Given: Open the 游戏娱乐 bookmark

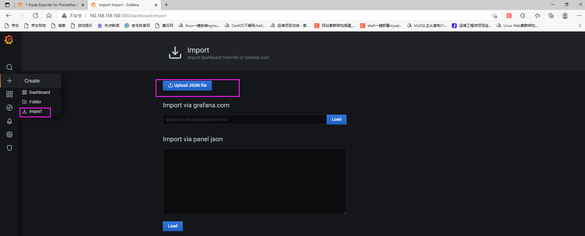Looking at the screenshot, I should pos(81,26).
